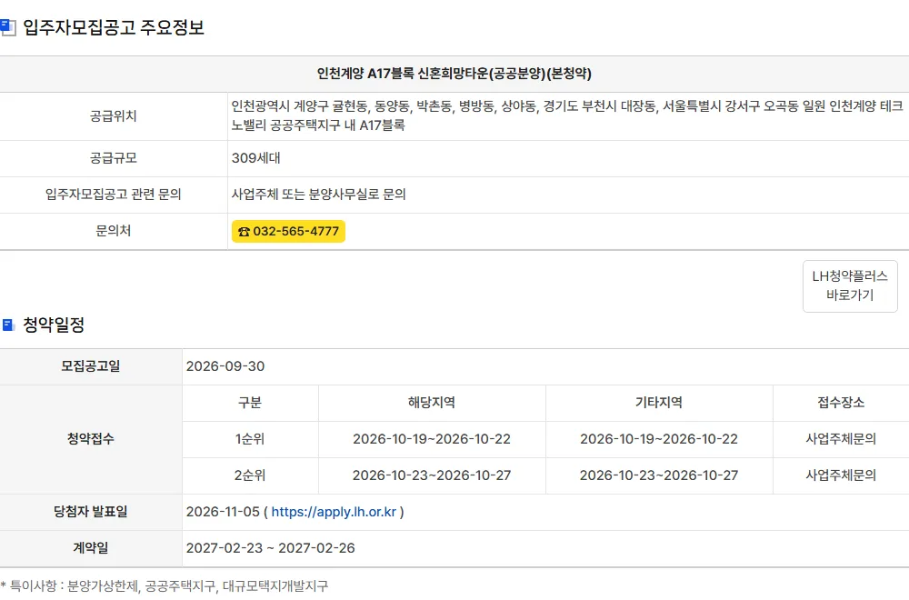This screenshot has width=909, height=600.
Task: Click the 1순위 row cell
Action: [x=250, y=439]
